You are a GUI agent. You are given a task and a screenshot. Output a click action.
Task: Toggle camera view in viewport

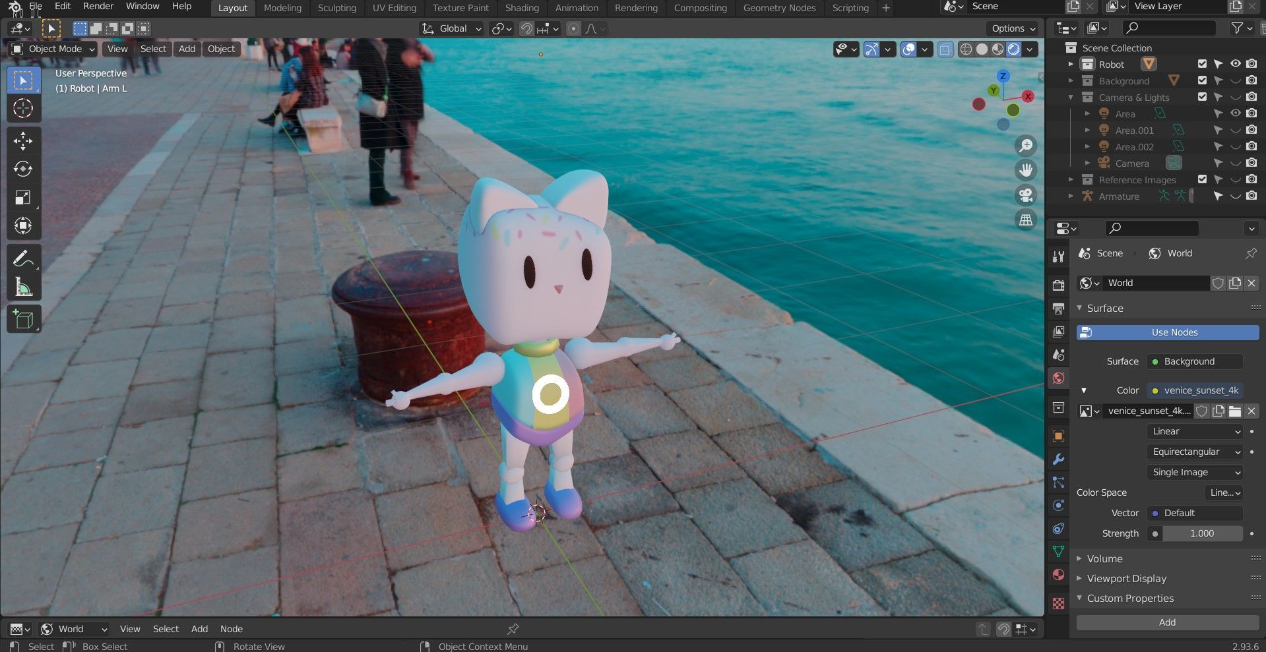(x=1026, y=195)
